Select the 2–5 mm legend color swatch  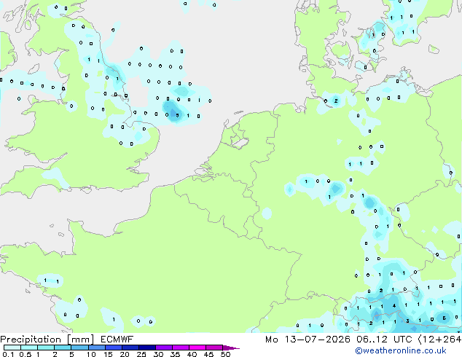[63, 348]
